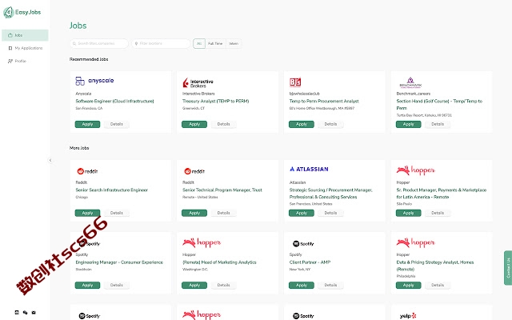Open Jobs in the sidebar
This screenshot has width=512, height=320.
[25, 35]
